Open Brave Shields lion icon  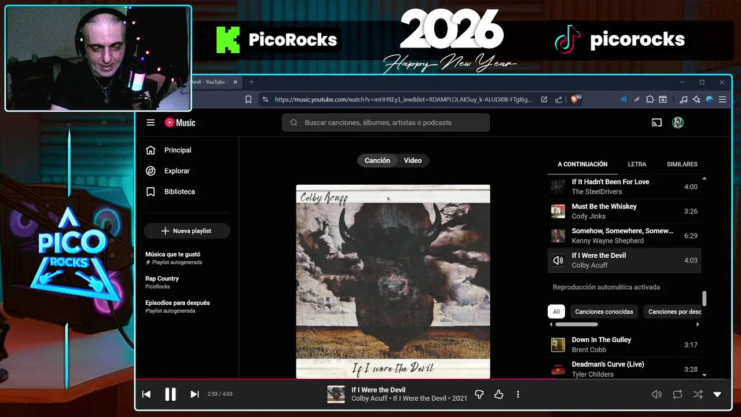click(x=576, y=100)
